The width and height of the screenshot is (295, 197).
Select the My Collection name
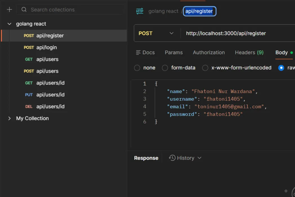(32, 118)
